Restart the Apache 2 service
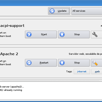The width and height of the screenshot is (102, 102). tap(41, 63)
